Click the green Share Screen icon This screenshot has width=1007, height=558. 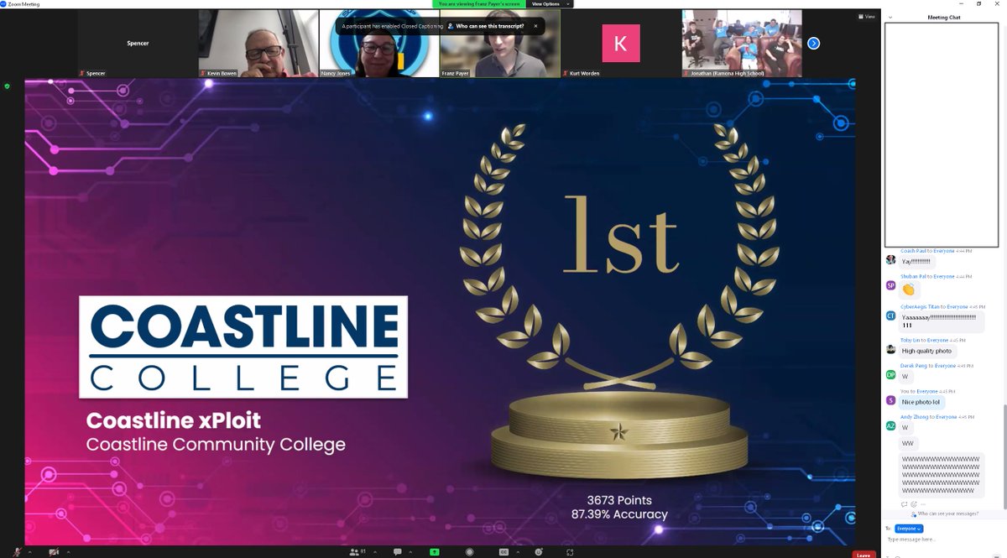pyautogui.click(x=434, y=551)
